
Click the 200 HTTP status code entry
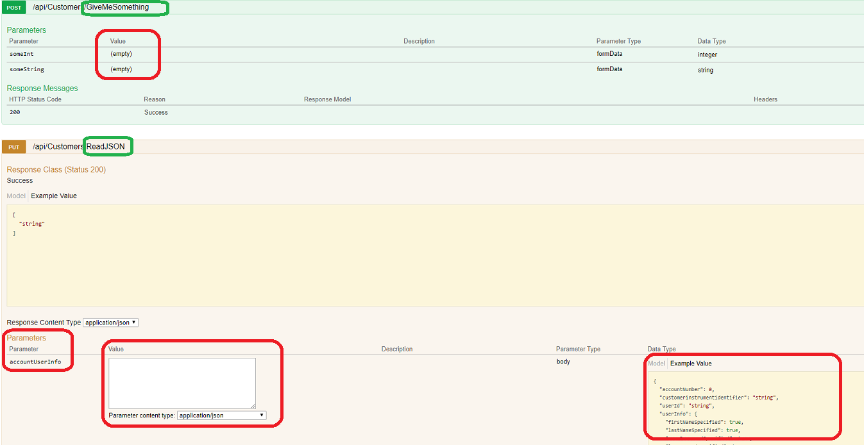tap(14, 112)
